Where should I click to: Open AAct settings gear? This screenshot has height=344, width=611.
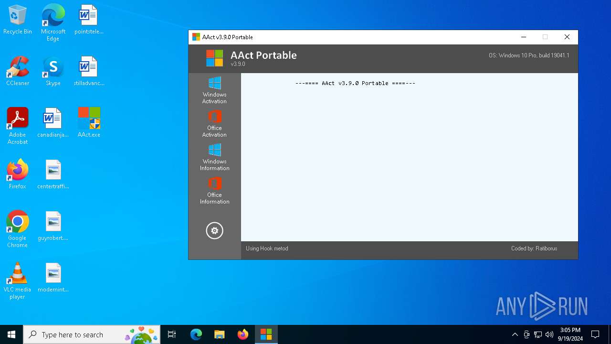tap(214, 231)
